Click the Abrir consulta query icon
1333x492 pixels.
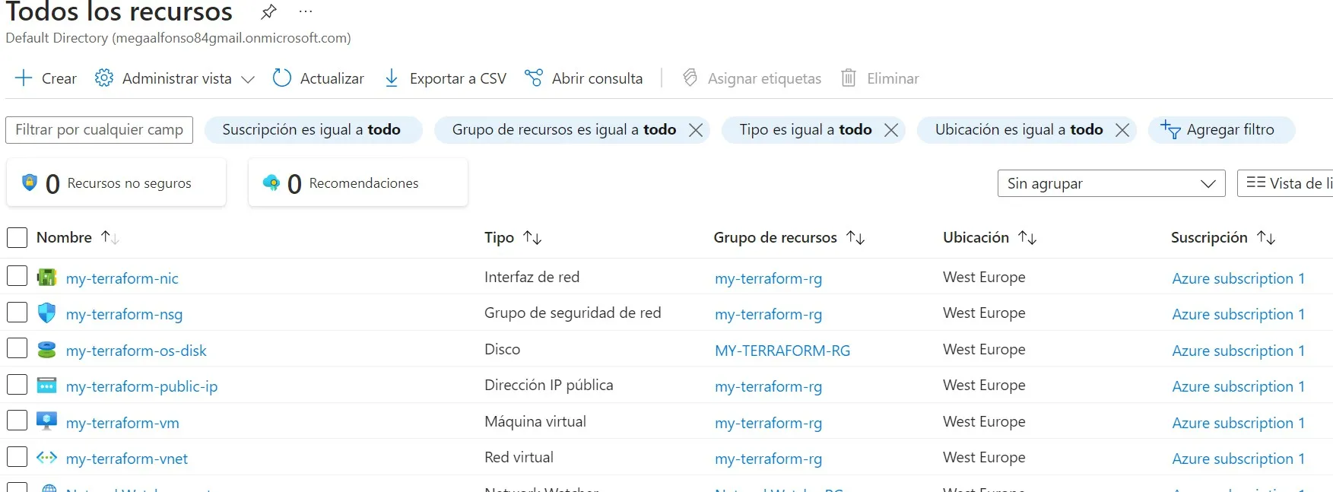(x=534, y=78)
